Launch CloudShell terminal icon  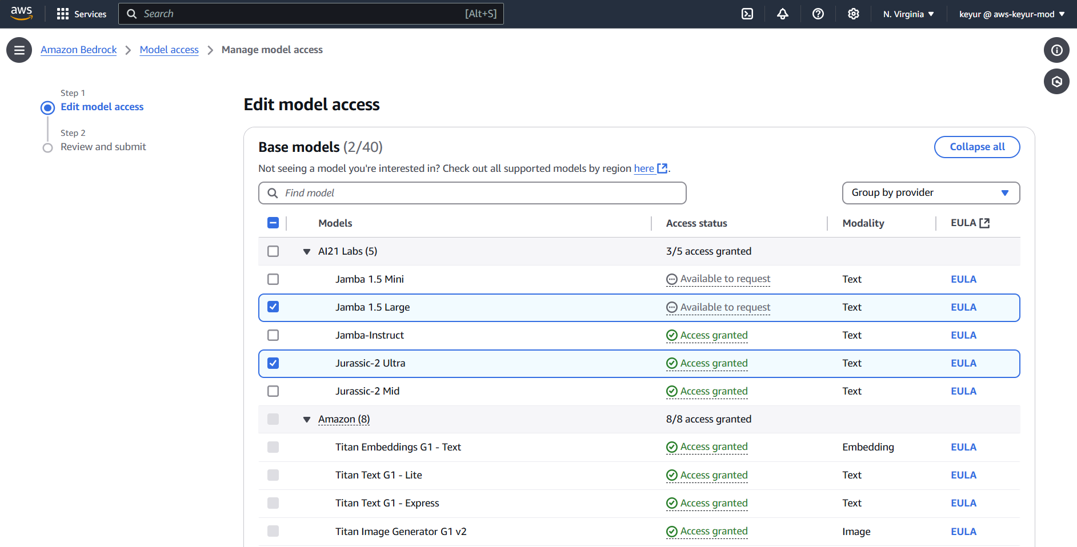[747, 14]
